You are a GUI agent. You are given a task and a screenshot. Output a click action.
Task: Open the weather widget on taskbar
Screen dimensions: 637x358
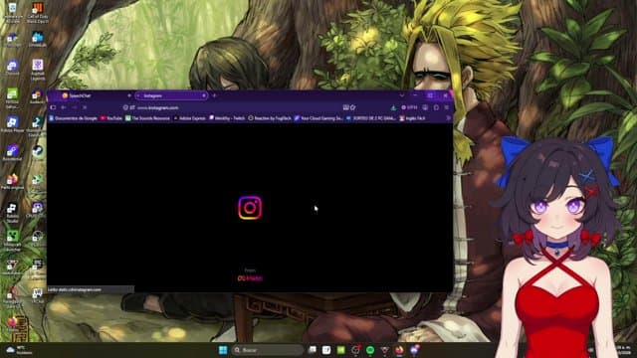point(20,350)
